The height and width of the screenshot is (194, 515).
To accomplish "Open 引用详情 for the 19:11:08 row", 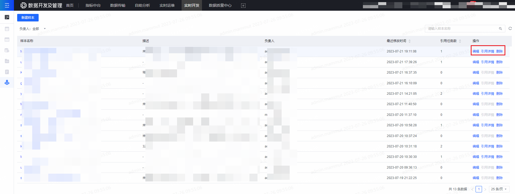I will (488, 51).
